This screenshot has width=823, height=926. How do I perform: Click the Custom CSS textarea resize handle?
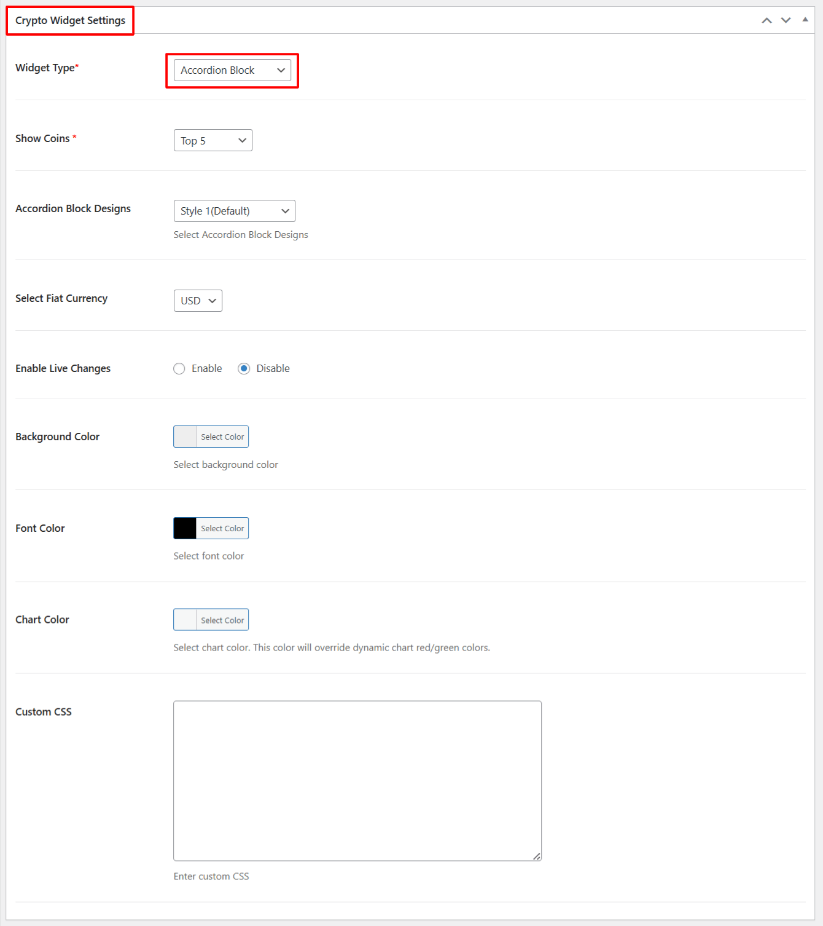(537, 855)
